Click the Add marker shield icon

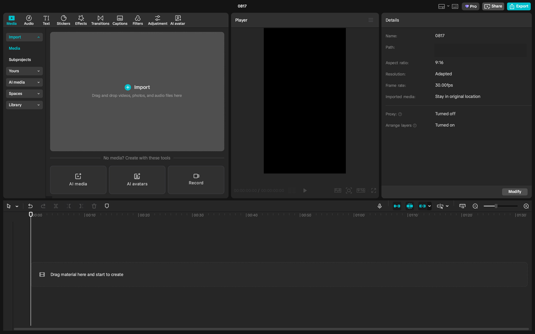click(107, 206)
